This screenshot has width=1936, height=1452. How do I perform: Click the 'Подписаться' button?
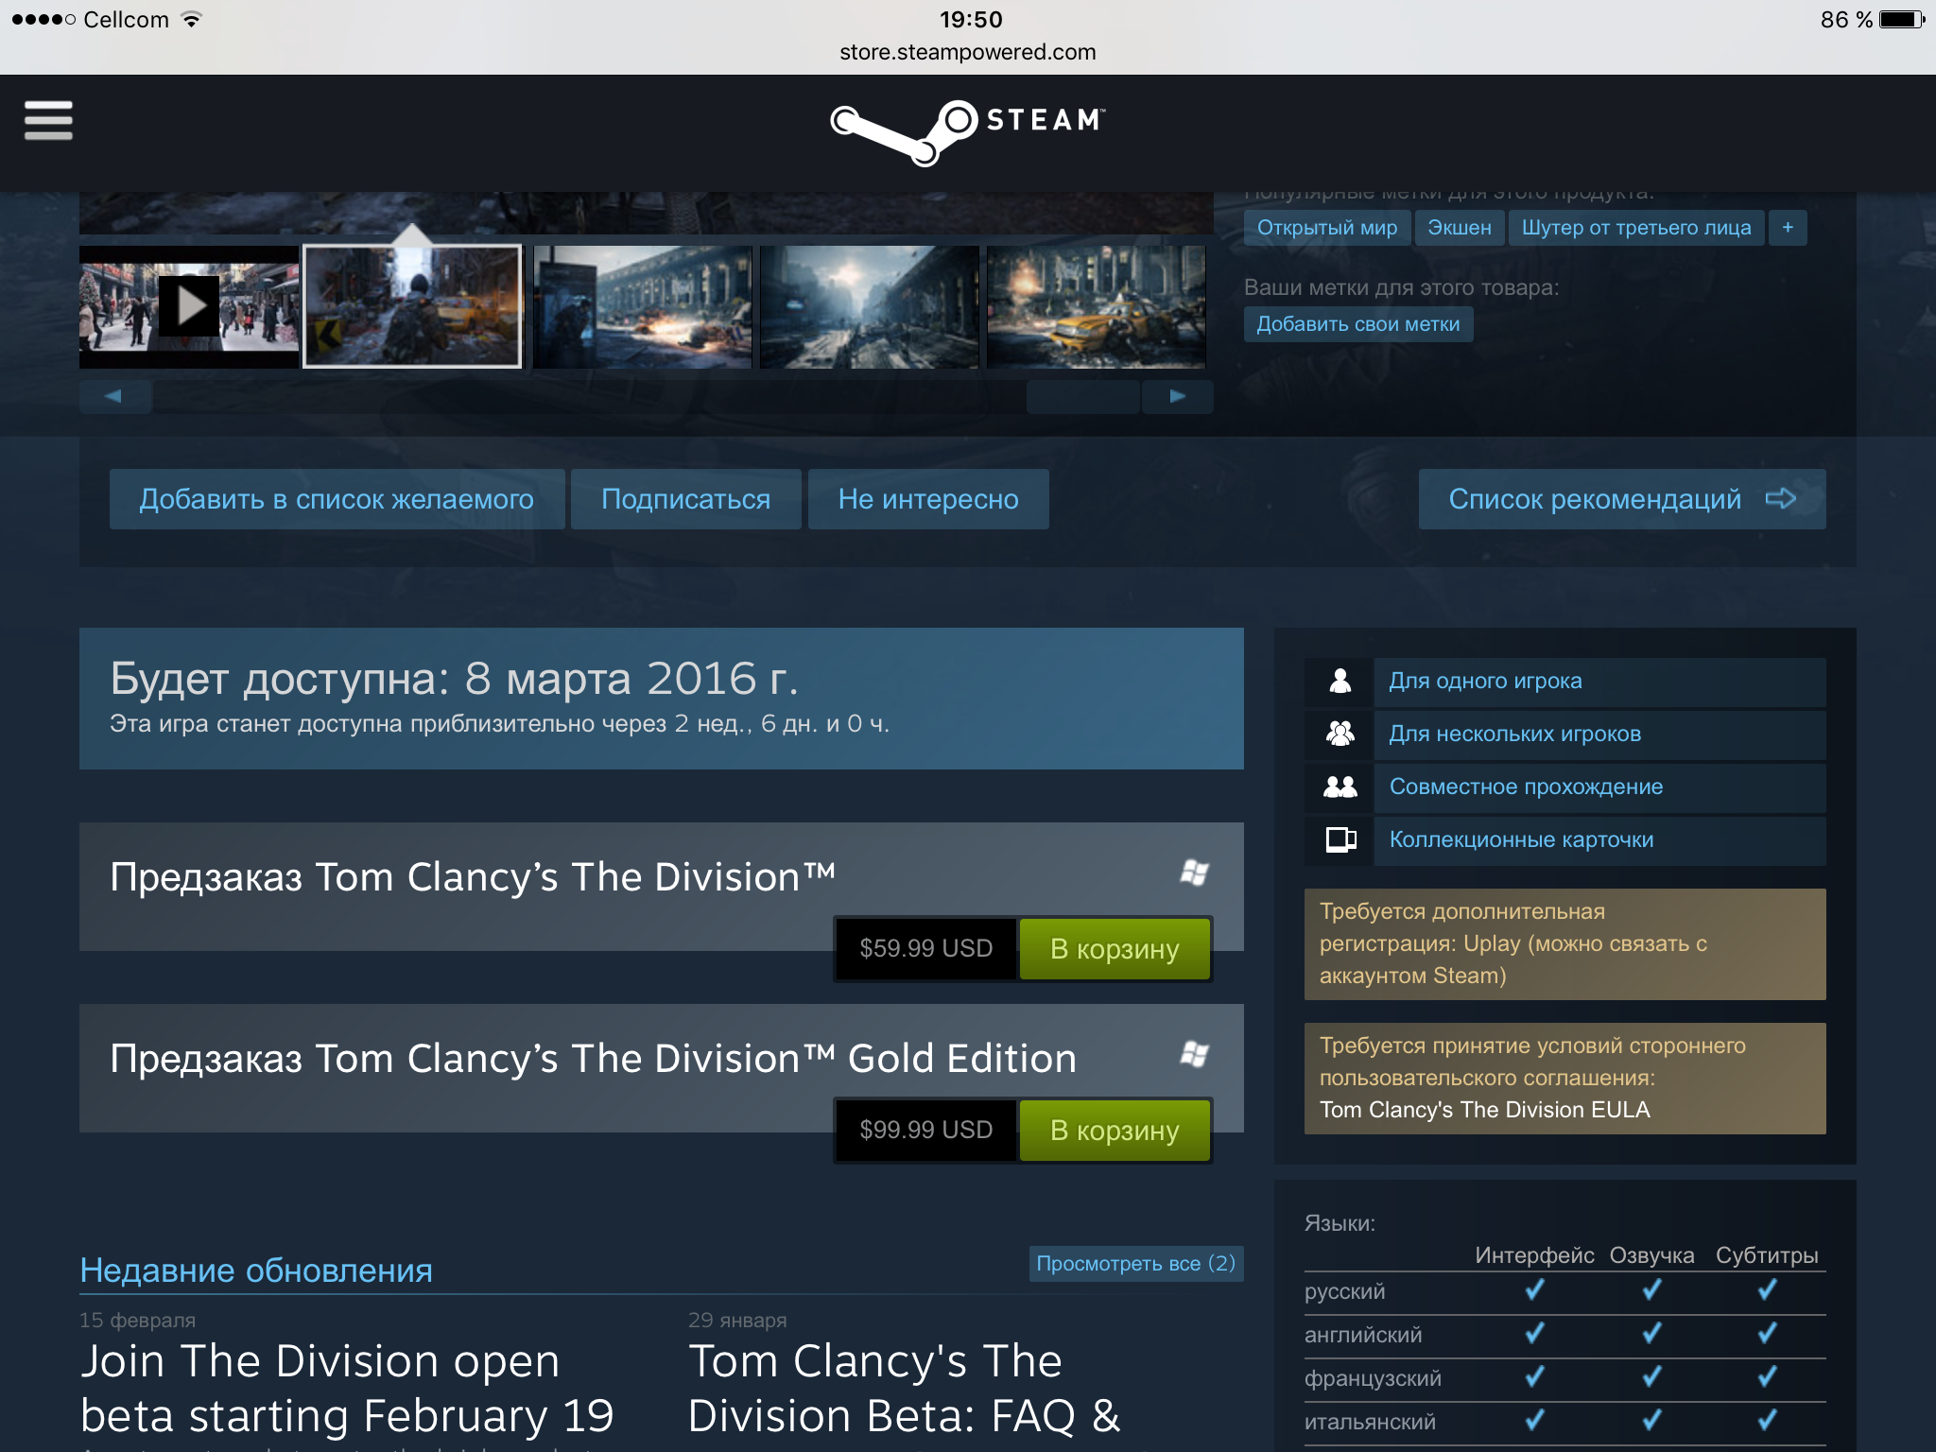click(x=686, y=499)
